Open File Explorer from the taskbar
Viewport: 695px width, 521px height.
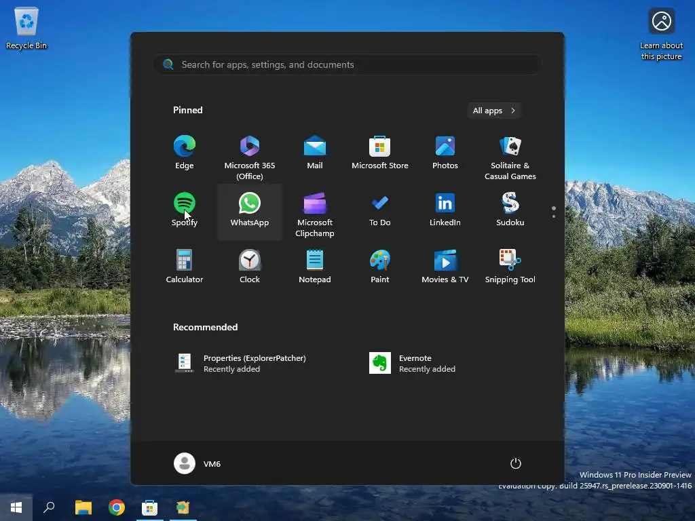coord(83,507)
